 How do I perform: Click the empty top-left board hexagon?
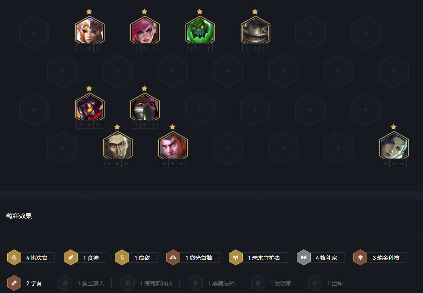click(34, 32)
